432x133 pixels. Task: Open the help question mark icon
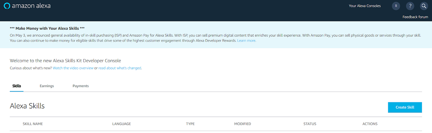410,6
